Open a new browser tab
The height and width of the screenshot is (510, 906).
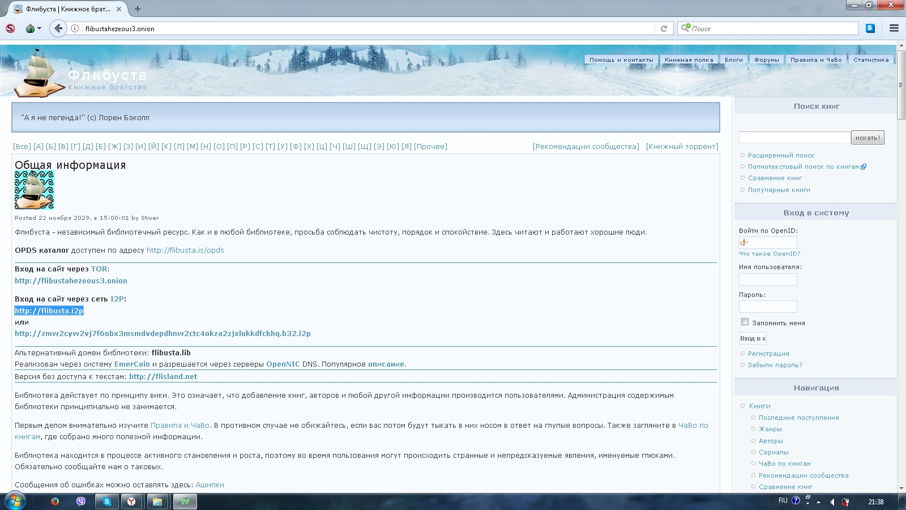[138, 9]
